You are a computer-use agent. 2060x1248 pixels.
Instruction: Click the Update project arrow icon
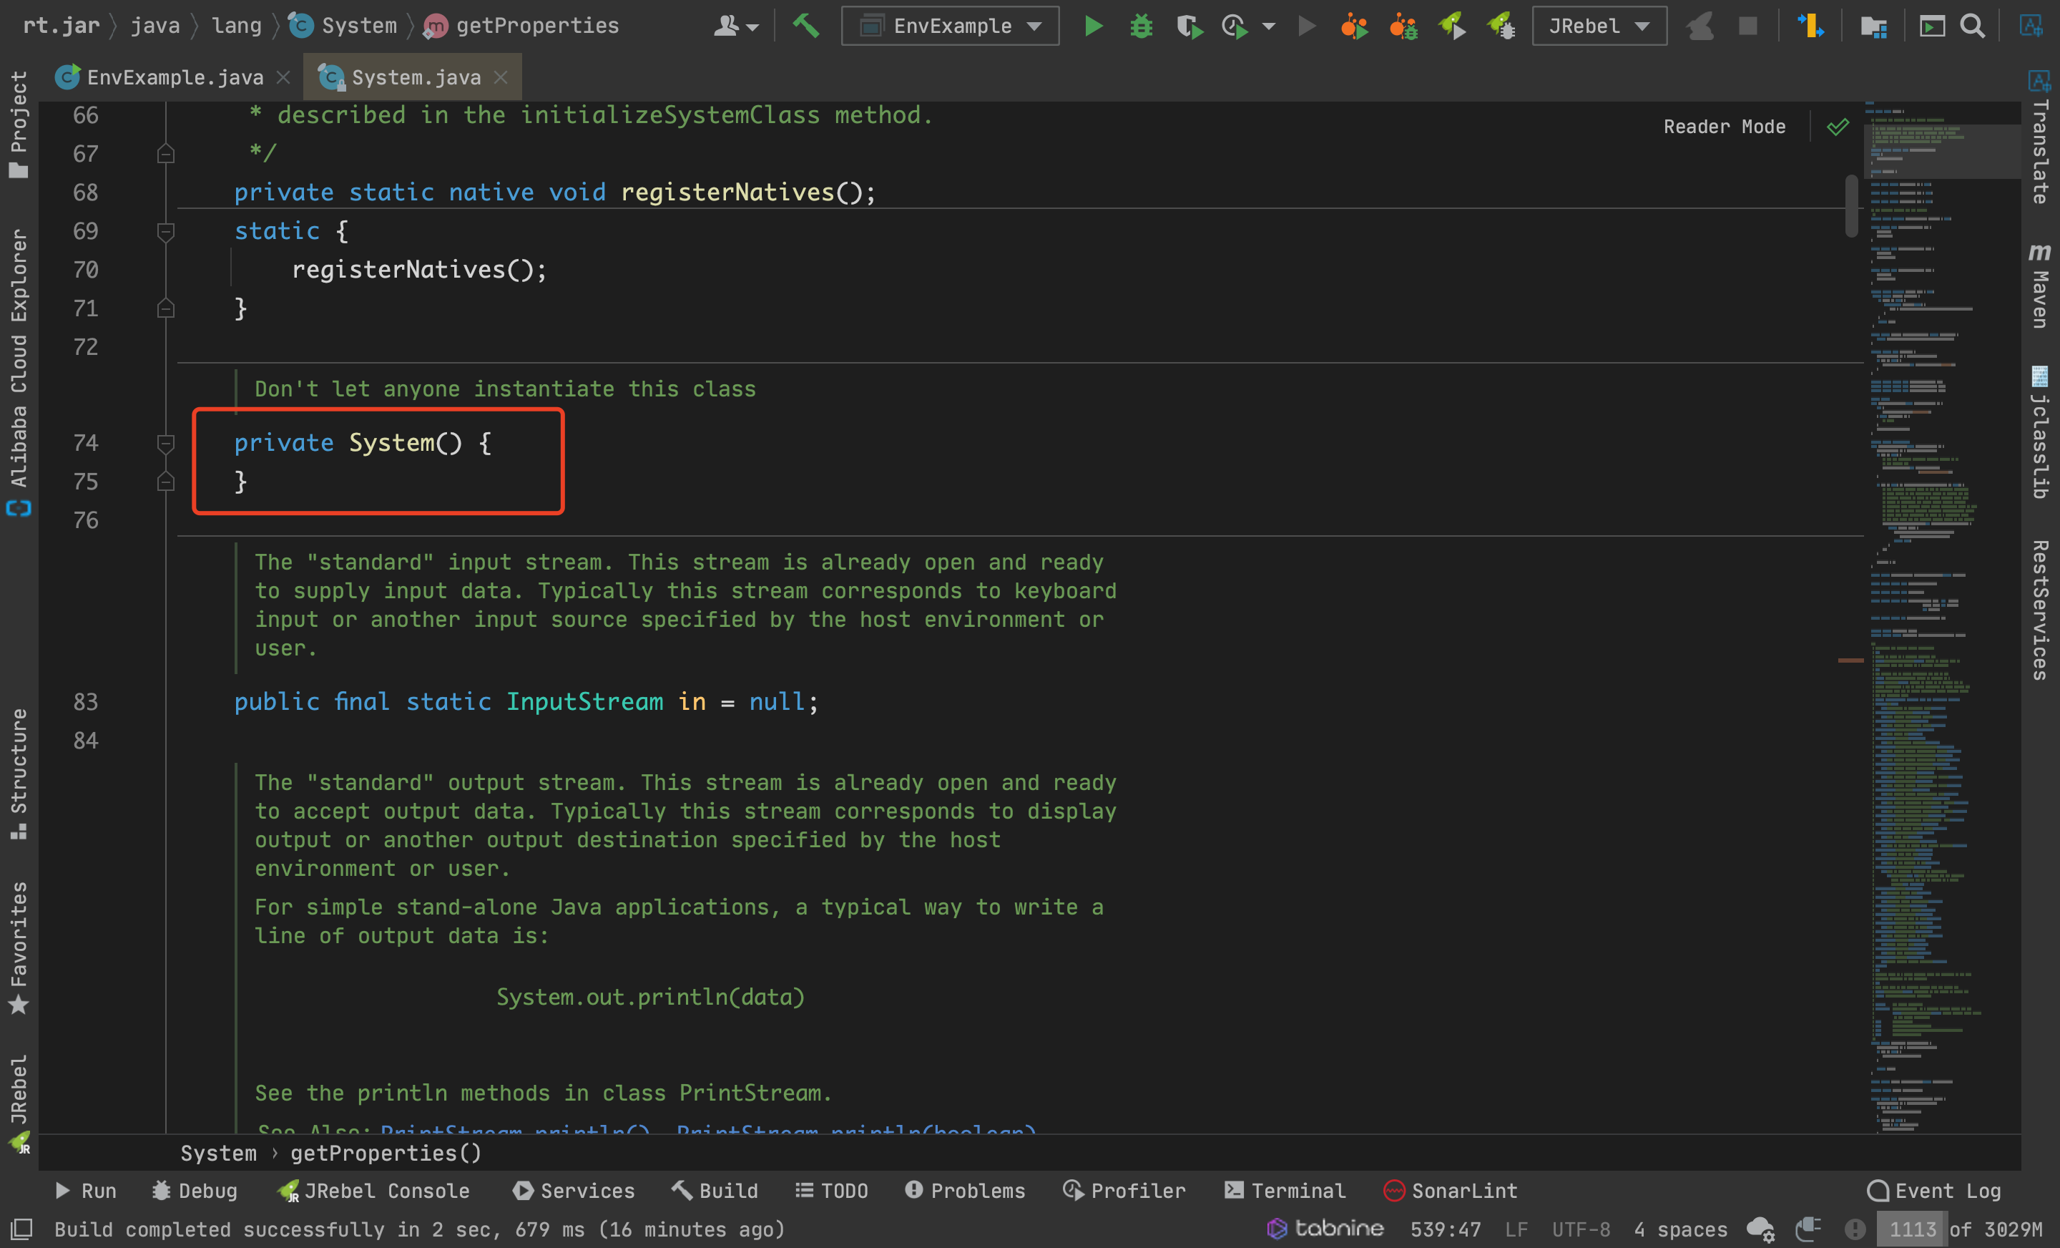1810,26
